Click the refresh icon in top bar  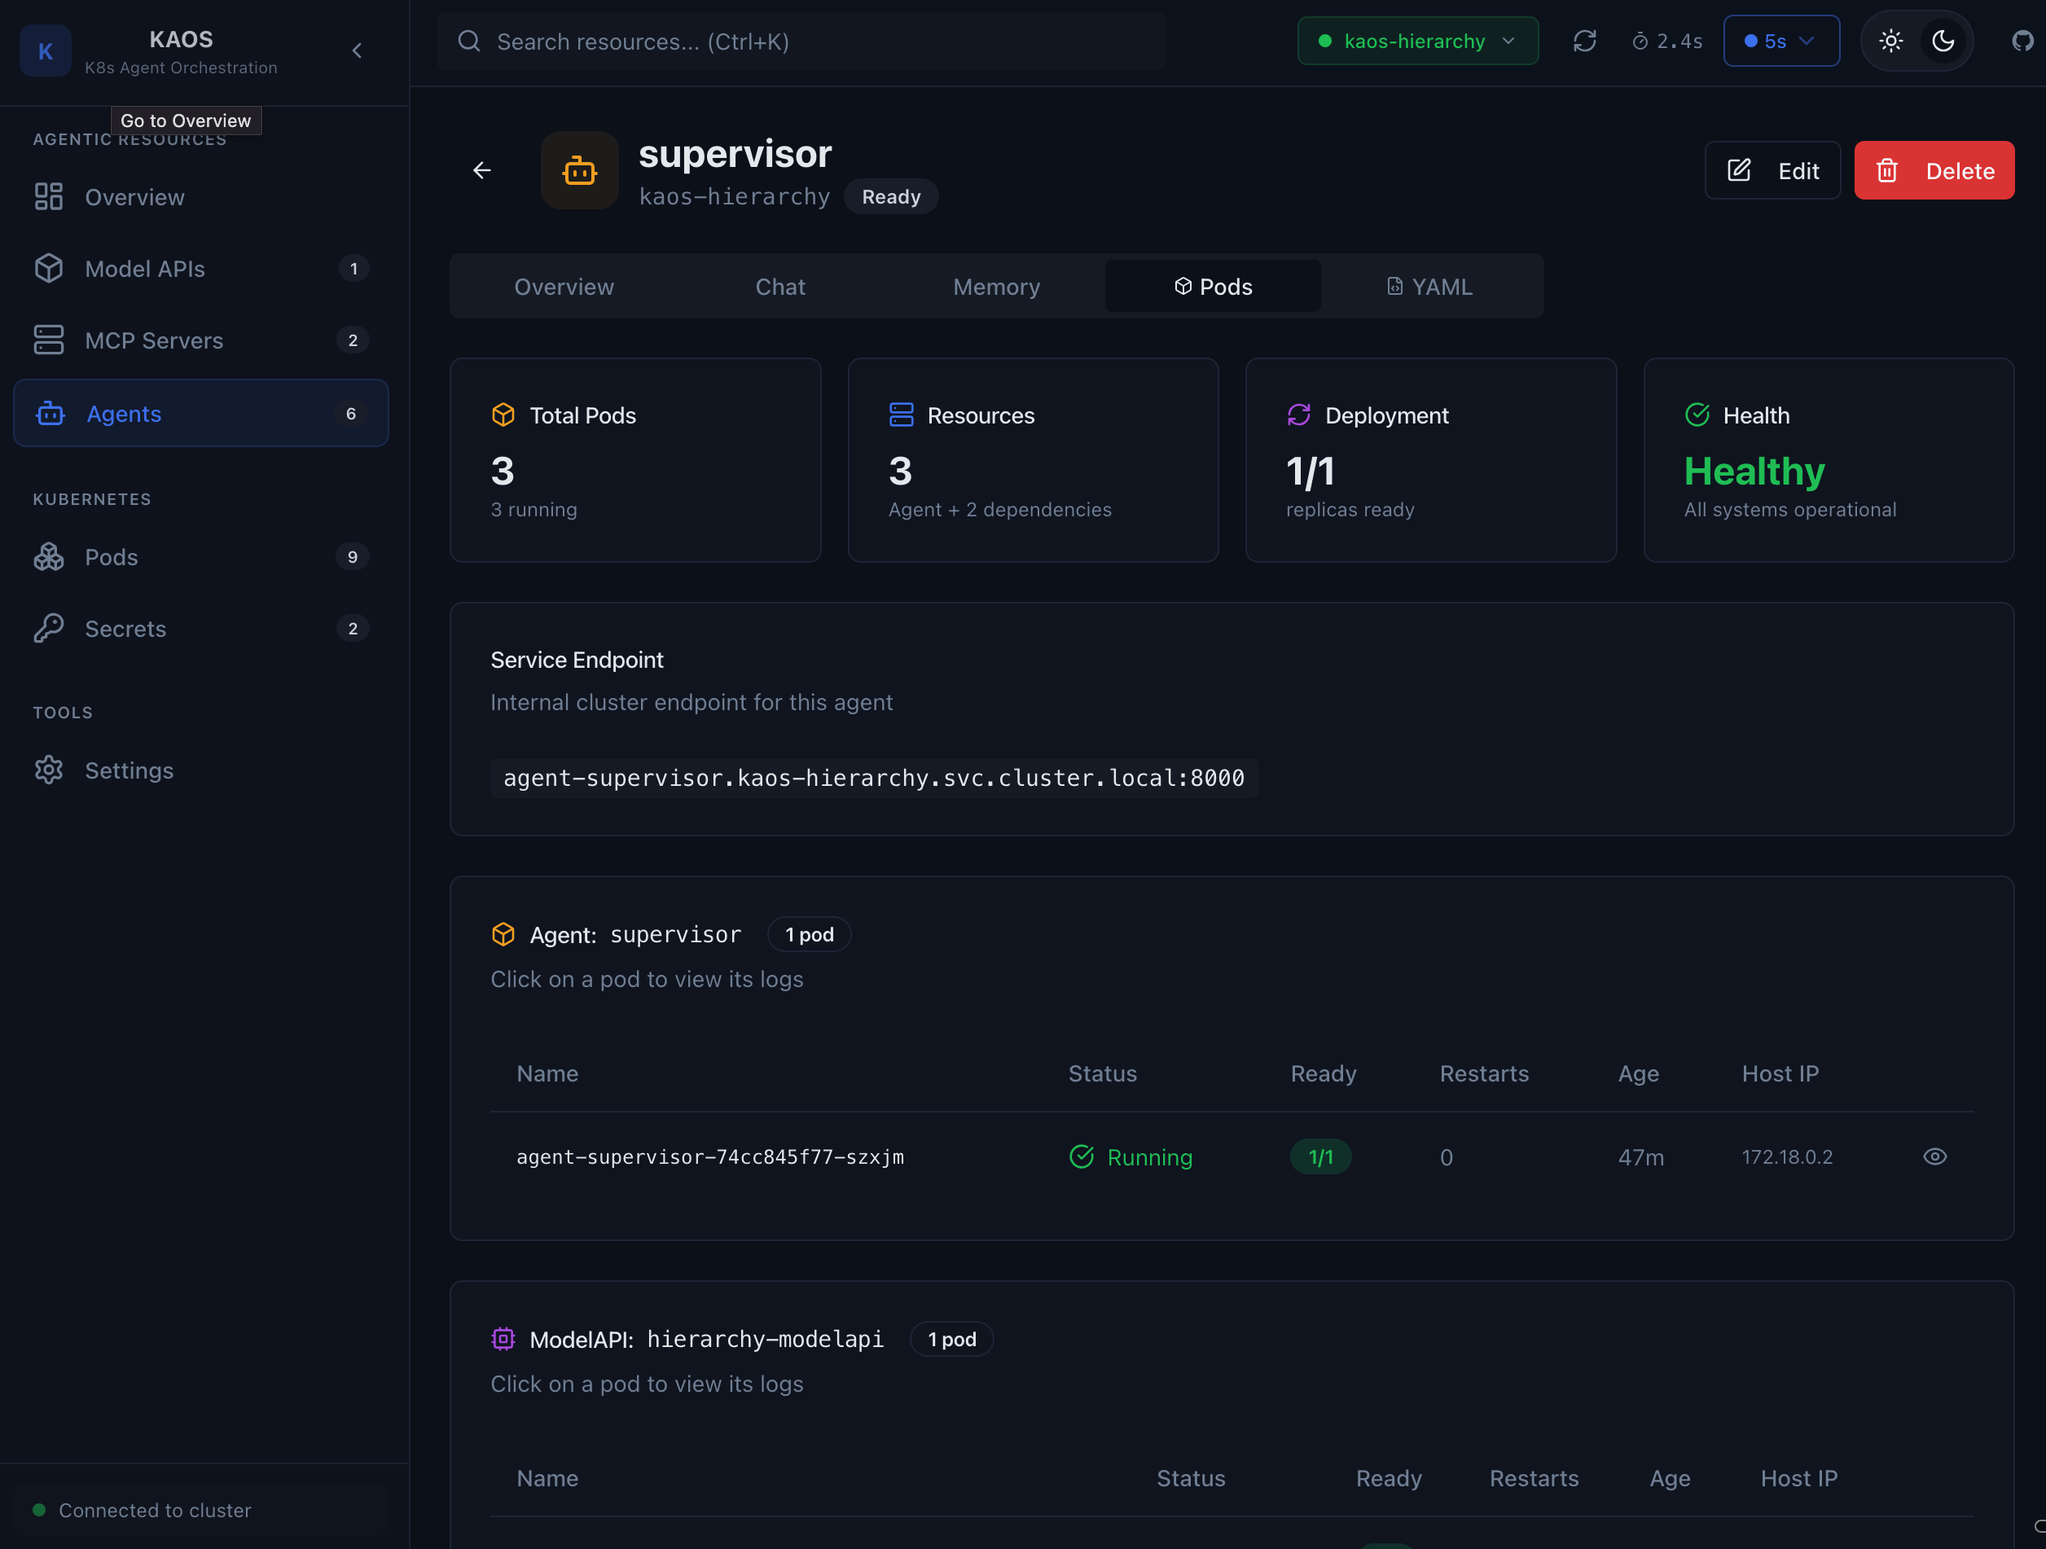coord(1583,42)
